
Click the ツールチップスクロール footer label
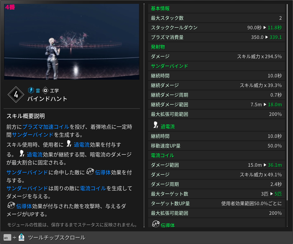coord(57,237)
